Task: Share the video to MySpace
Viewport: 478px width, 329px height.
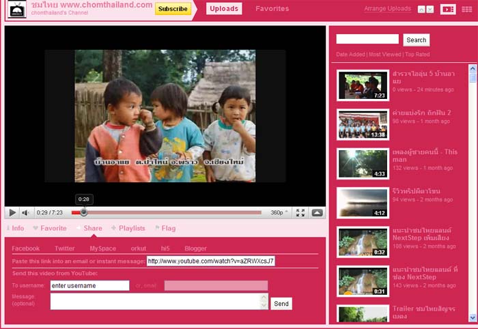Action: [x=102, y=248]
